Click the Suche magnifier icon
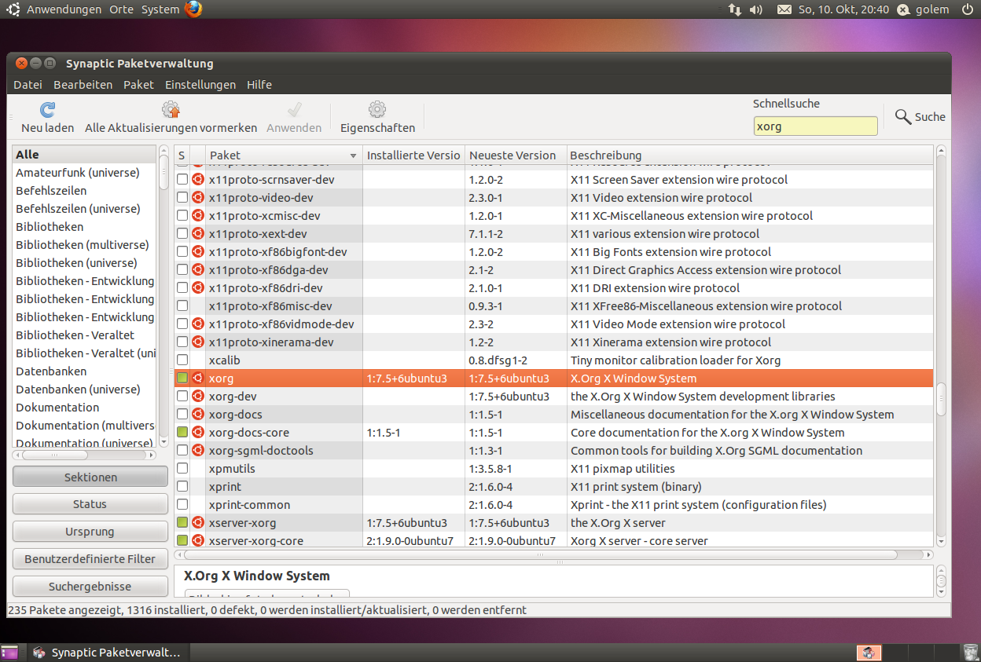Image resolution: width=981 pixels, height=662 pixels. pos(903,116)
